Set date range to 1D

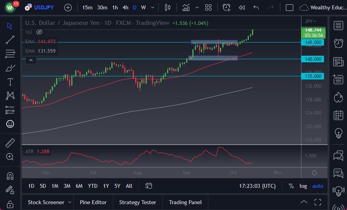coord(31,186)
